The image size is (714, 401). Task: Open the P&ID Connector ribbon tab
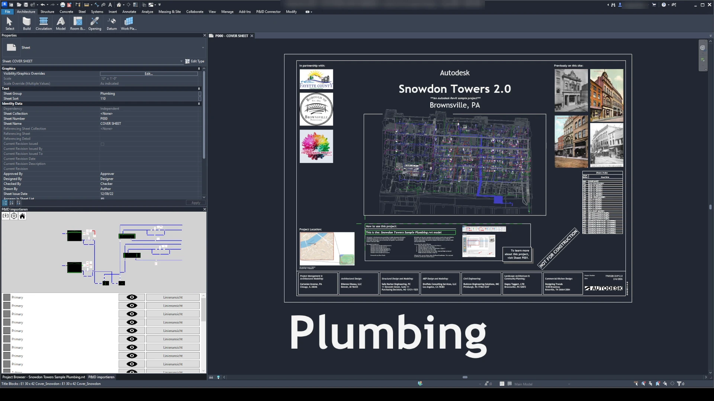point(268,12)
